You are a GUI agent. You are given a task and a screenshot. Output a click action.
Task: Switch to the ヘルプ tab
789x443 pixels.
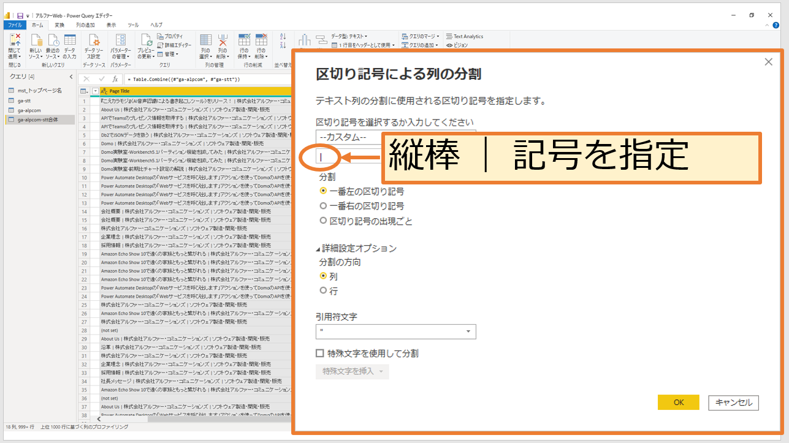coord(156,25)
